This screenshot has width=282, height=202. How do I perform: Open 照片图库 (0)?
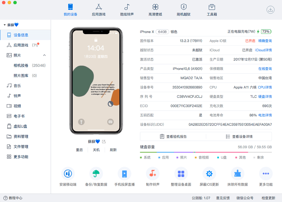coord(25,76)
